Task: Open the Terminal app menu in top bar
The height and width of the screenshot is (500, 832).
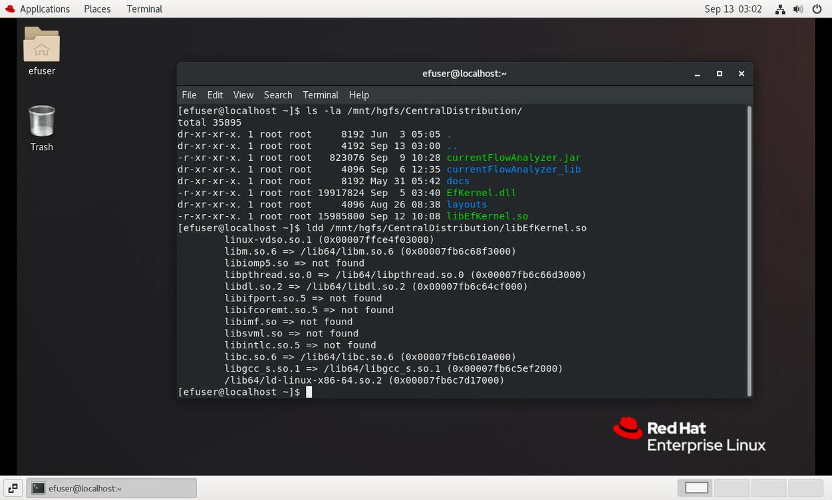Action: point(144,9)
